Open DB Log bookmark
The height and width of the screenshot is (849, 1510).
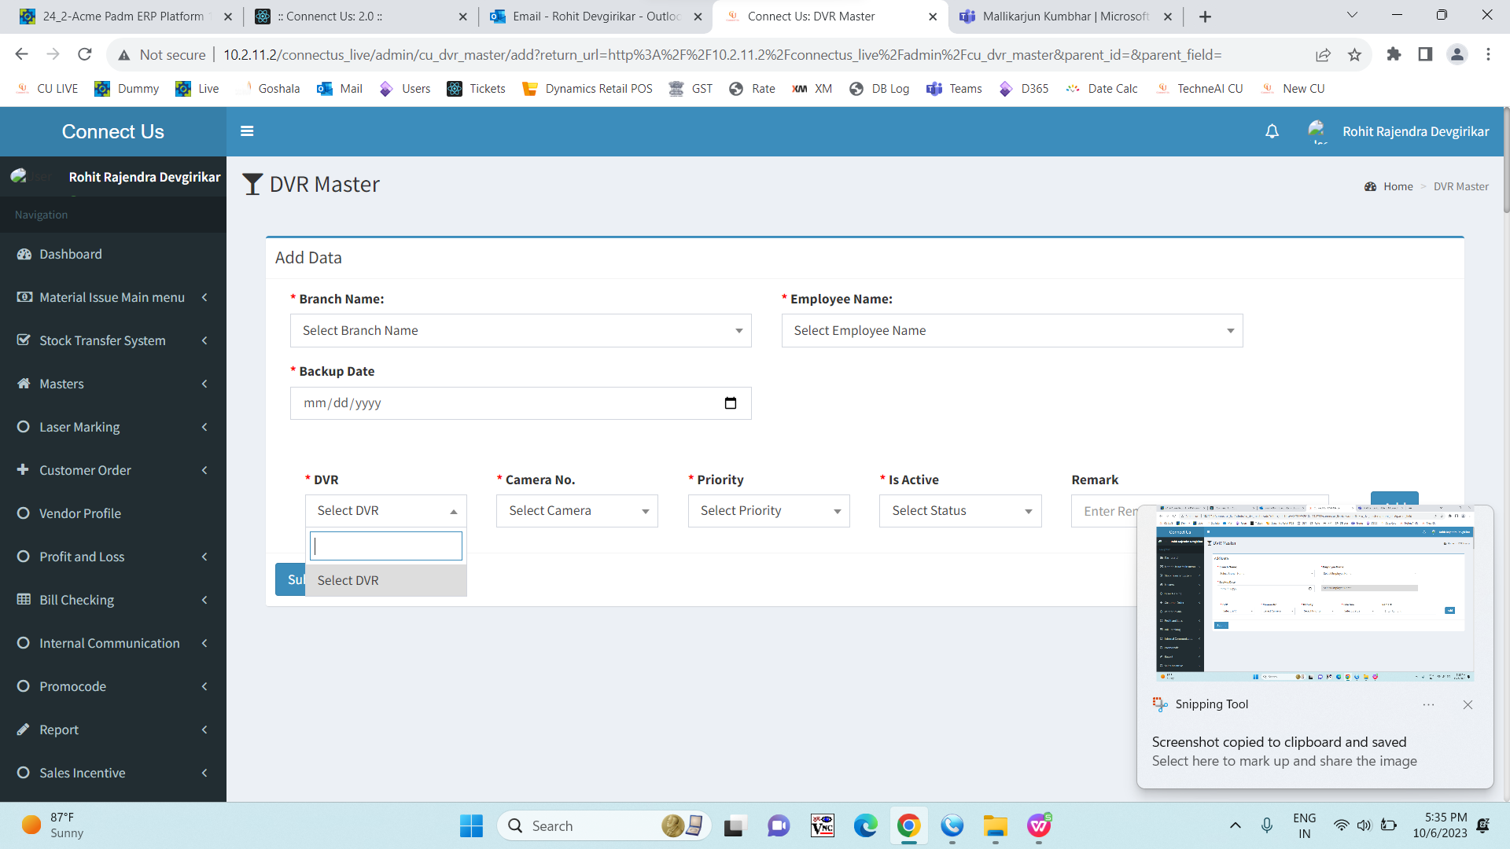879,89
